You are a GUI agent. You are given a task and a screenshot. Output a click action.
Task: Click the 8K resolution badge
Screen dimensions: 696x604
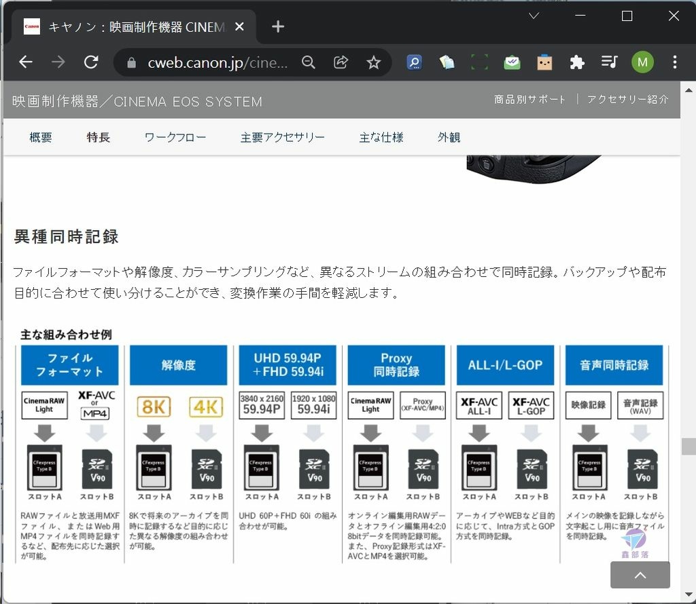tap(154, 407)
